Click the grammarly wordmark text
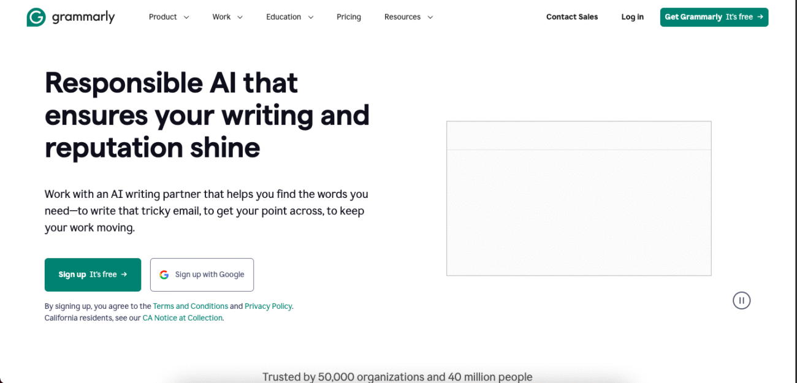Image resolution: width=797 pixels, height=383 pixels. click(x=83, y=17)
